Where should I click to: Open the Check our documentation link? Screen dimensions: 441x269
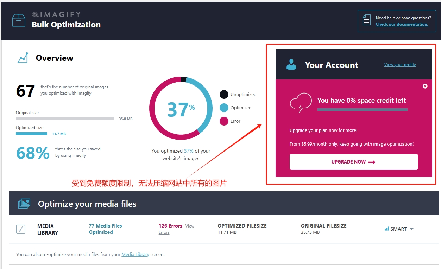pos(402,24)
